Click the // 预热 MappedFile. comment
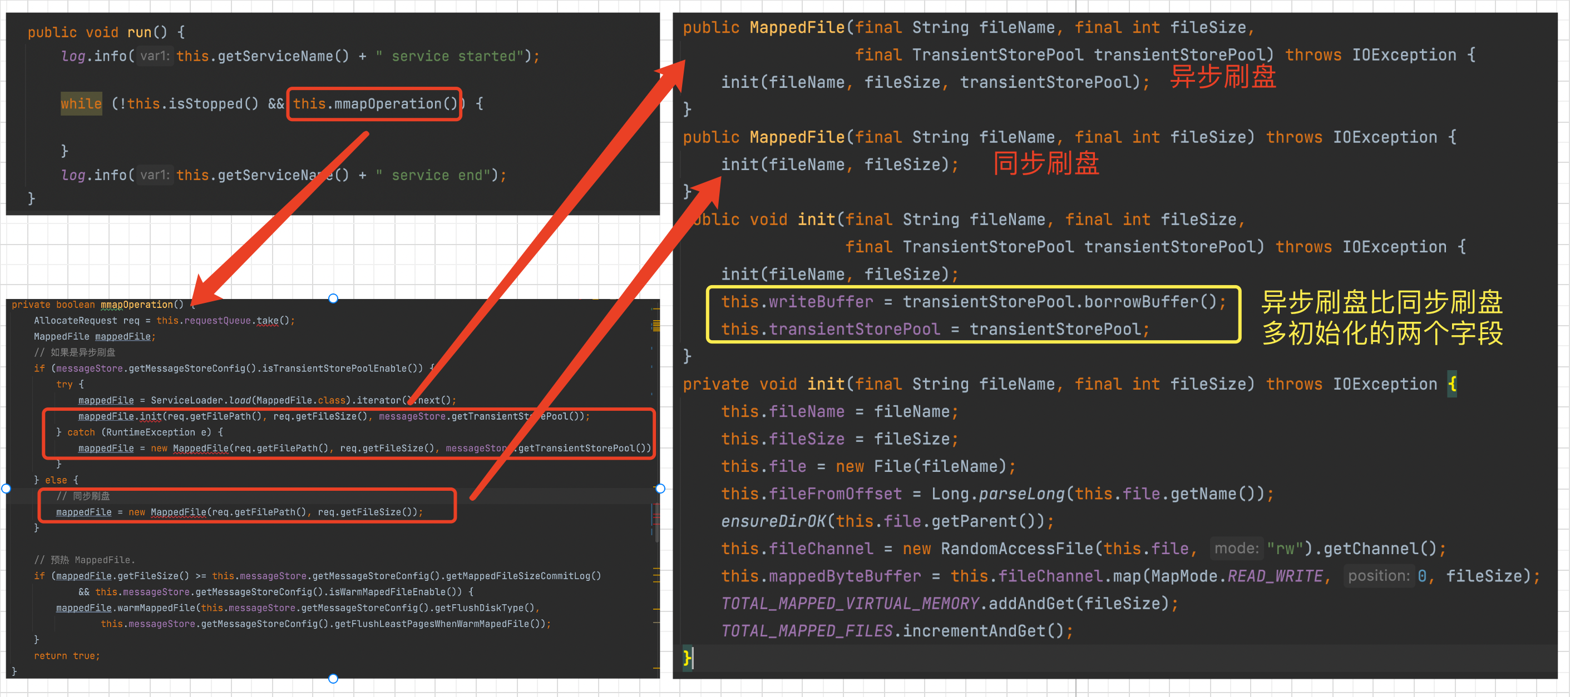 [85, 560]
